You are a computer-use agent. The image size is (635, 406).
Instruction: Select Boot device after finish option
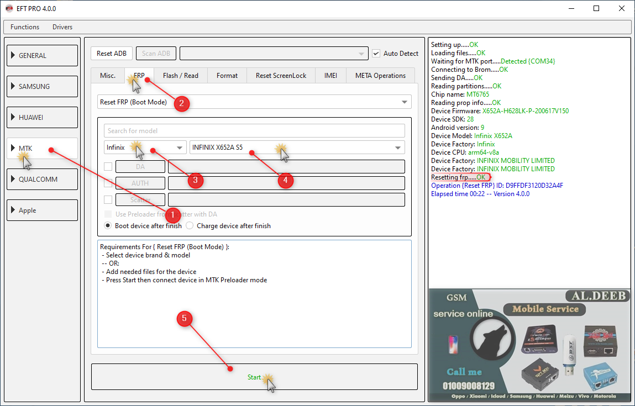pyautogui.click(x=108, y=225)
